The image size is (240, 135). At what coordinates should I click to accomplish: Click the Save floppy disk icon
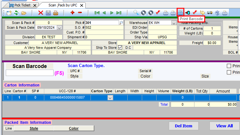[48, 13]
